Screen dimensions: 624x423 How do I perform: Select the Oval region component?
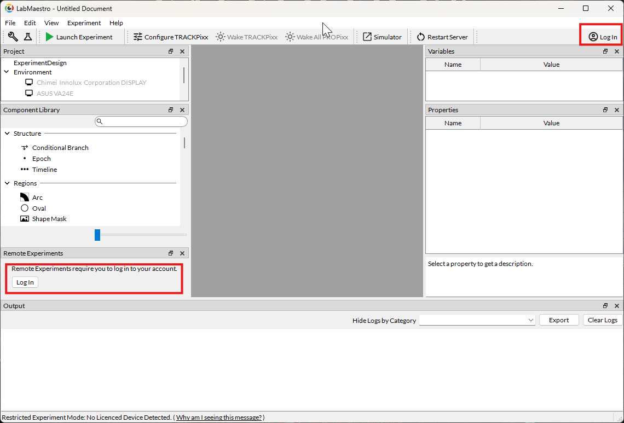38,208
